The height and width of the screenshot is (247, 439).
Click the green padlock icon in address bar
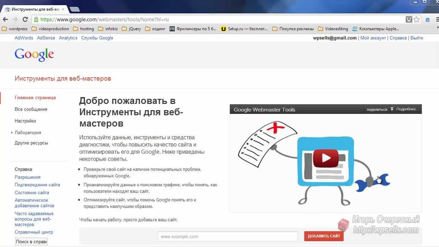pos(36,20)
